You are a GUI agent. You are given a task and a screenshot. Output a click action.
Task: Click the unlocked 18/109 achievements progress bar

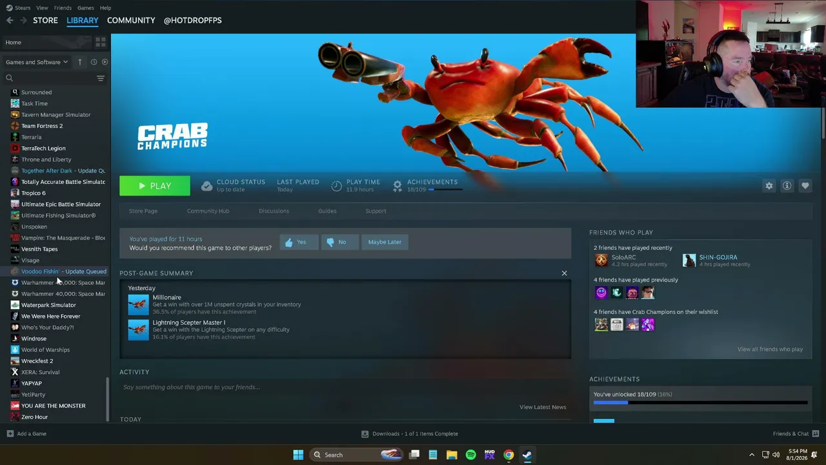pyautogui.click(x=700, y=403)
